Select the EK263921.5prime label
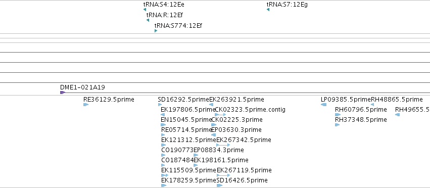This screenshot has height=188, width=430. (236, 100)
